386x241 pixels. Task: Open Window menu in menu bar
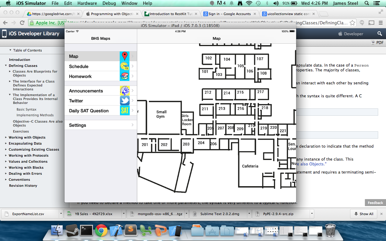coord(129,3)
